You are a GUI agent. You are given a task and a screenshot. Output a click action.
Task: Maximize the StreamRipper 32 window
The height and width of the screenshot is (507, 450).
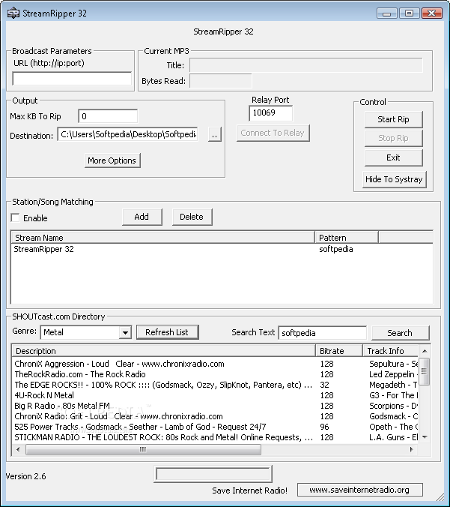pos(409,13)
